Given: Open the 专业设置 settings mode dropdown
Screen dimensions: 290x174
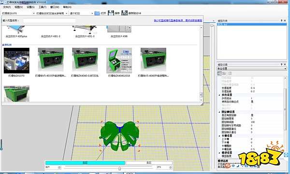Looking at the screenshot, I should pyautogui.click(x=252, y=69).
